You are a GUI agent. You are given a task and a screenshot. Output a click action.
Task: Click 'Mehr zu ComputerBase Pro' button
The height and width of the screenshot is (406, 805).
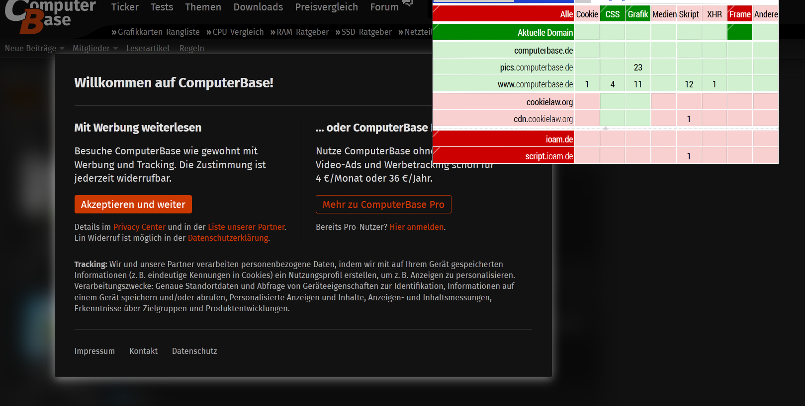click(x=383, y=204)
